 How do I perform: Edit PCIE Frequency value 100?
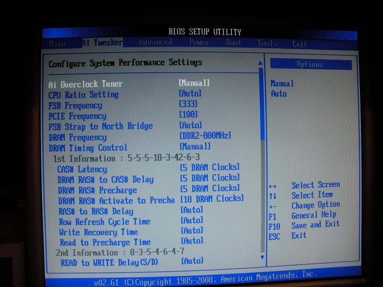188,114
